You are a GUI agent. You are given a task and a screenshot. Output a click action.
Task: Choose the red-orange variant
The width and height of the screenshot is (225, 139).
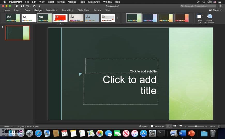[x=182, y=18]
